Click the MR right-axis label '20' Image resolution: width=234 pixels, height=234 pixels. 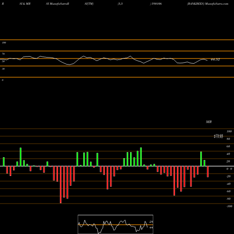click(x=228, y=161)
